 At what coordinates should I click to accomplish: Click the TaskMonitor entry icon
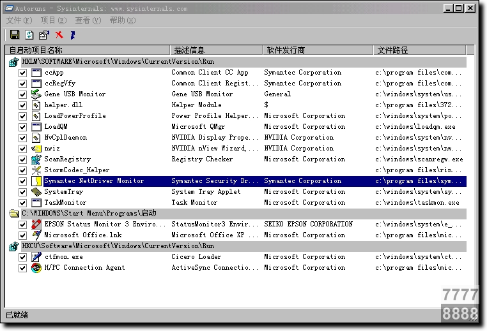coord(36,203)
